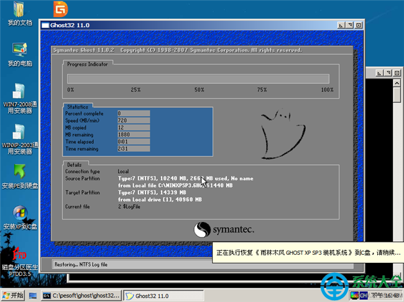This screenshot has width=404, height=302.
Task: Click the Ghost32 11.0 title bar system icon
Action: tap(45, 25)
